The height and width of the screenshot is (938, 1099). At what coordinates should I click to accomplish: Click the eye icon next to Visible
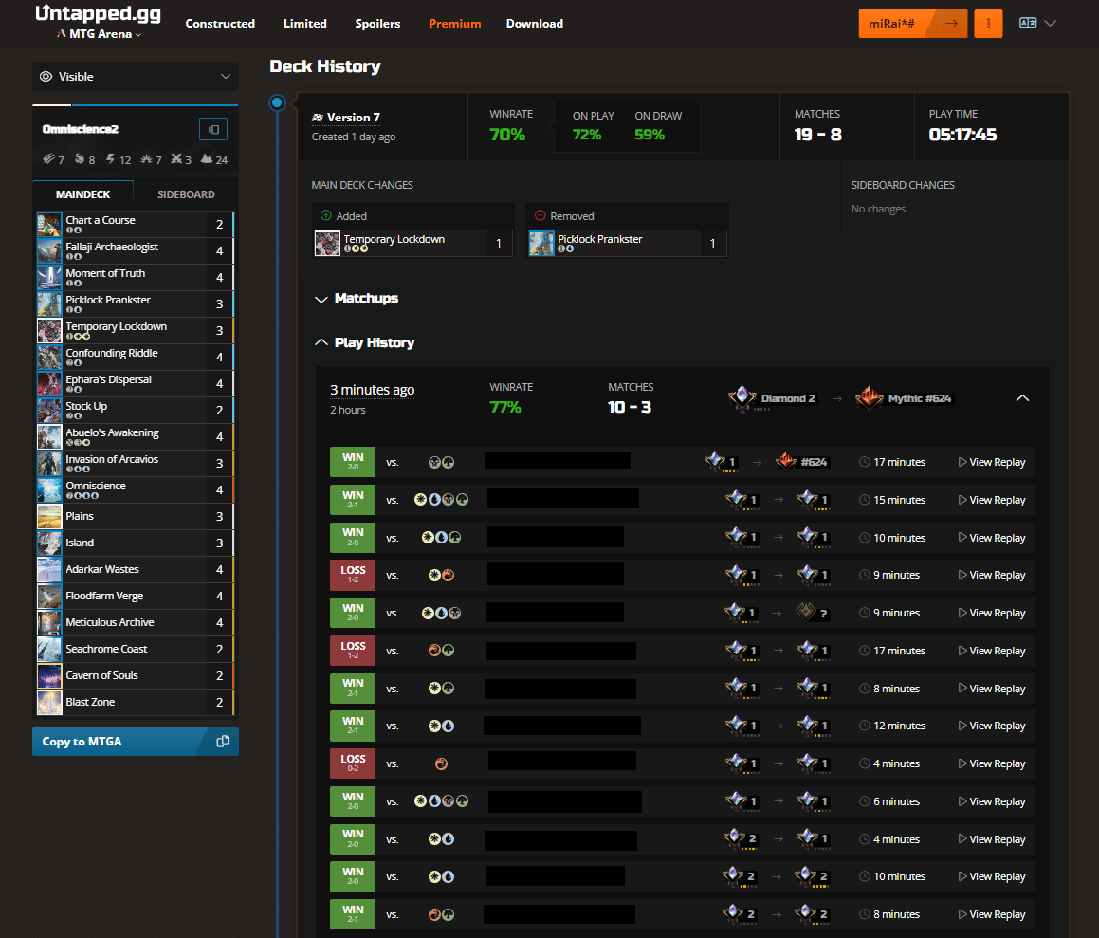(46, 77)
